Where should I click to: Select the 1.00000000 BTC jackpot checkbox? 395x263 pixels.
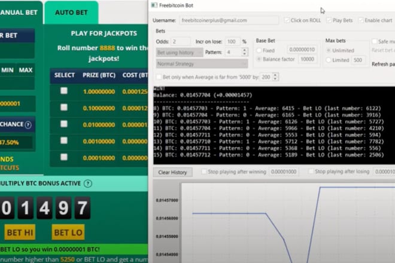(64, 91)
